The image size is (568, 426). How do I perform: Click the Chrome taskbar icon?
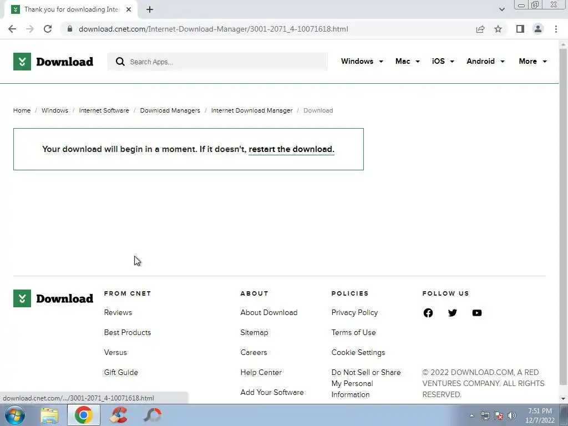pyautogui.click(x=84, y=415)
